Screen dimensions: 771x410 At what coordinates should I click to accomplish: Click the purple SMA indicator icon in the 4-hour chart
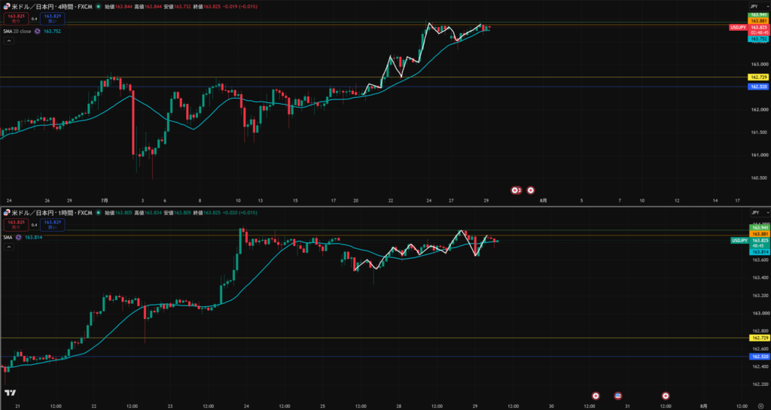tap(37, 31)
